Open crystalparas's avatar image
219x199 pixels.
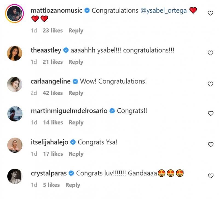(15, 176)
